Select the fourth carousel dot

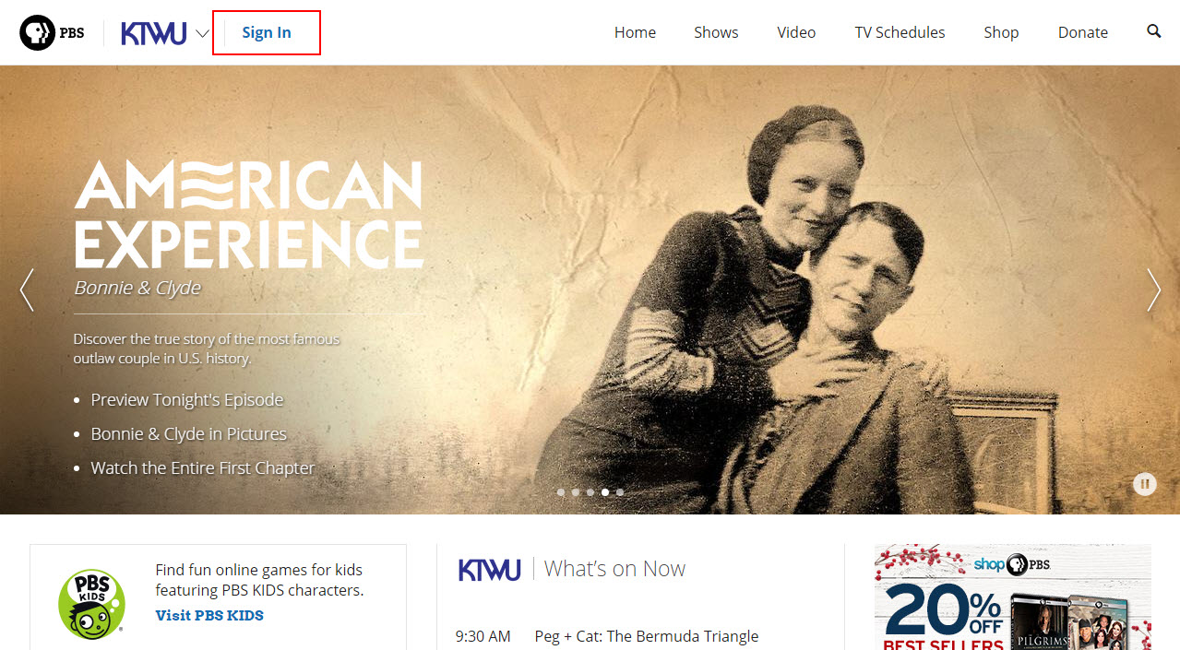605,492
